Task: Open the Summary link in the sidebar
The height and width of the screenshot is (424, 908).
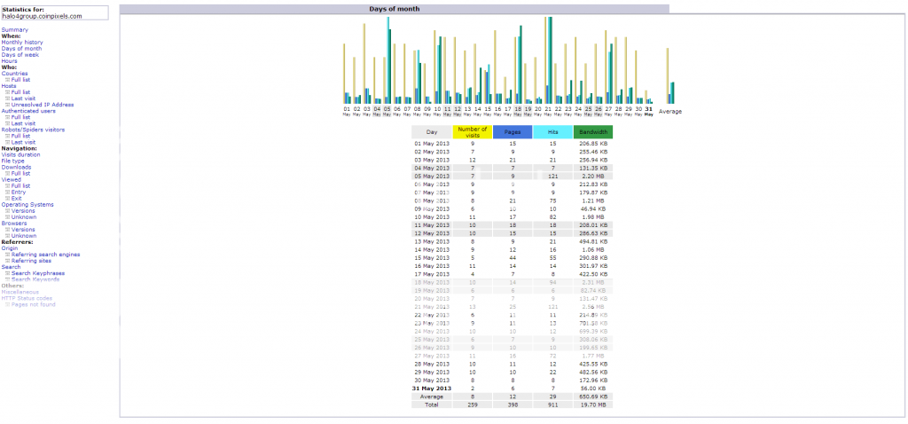Action: (x=14, y=29)
